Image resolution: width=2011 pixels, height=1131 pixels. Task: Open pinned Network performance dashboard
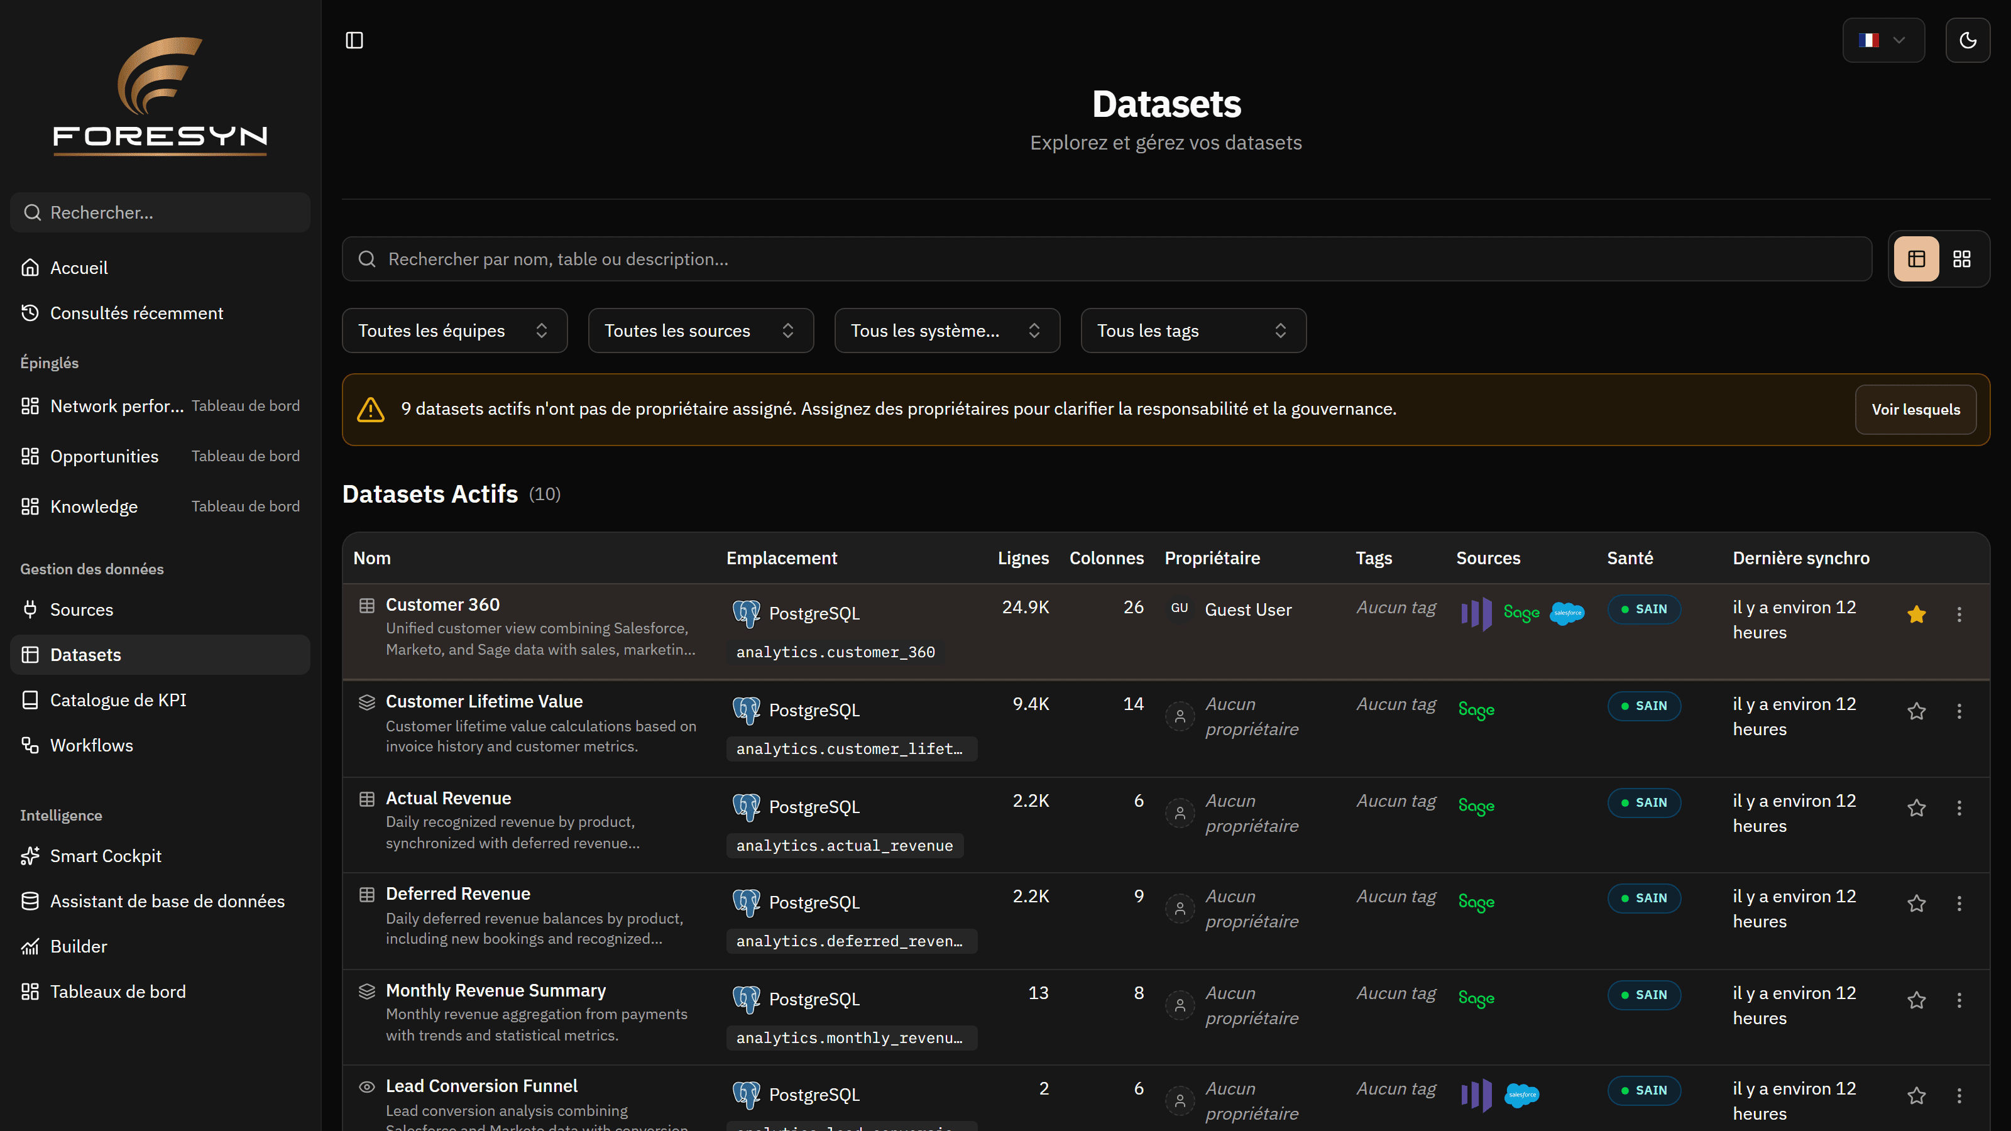pyautogui.click(x=160, y=406)
